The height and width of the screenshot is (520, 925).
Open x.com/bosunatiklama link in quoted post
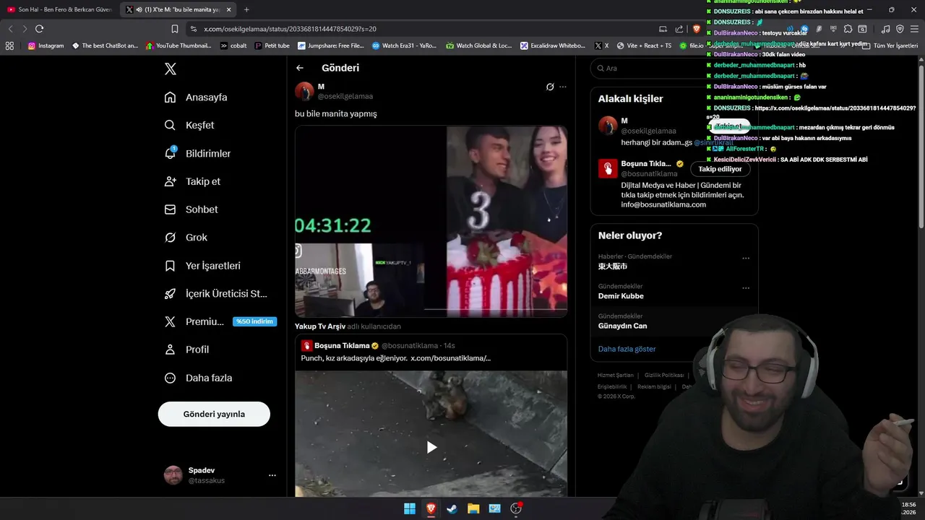451,358
